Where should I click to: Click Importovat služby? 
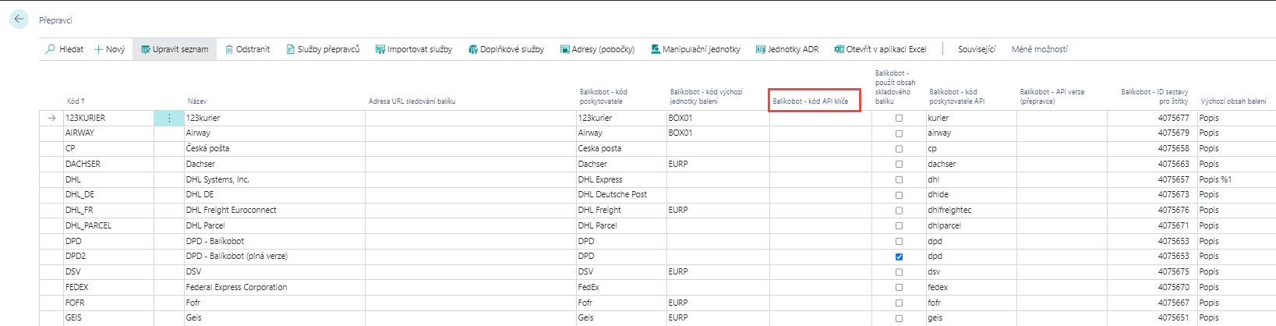click(x=413, y=49)
